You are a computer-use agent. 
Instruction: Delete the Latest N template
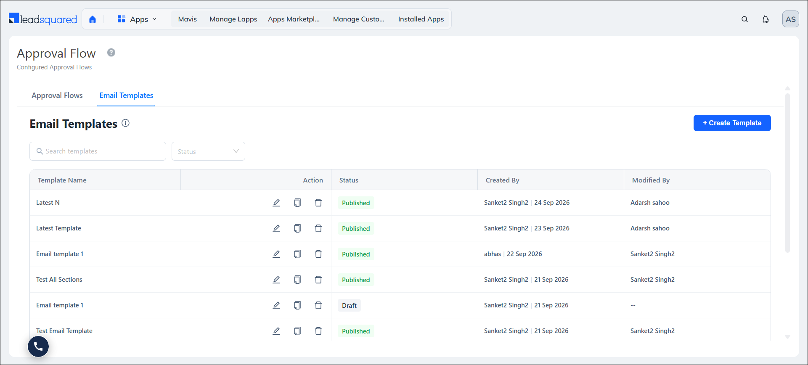318,203
